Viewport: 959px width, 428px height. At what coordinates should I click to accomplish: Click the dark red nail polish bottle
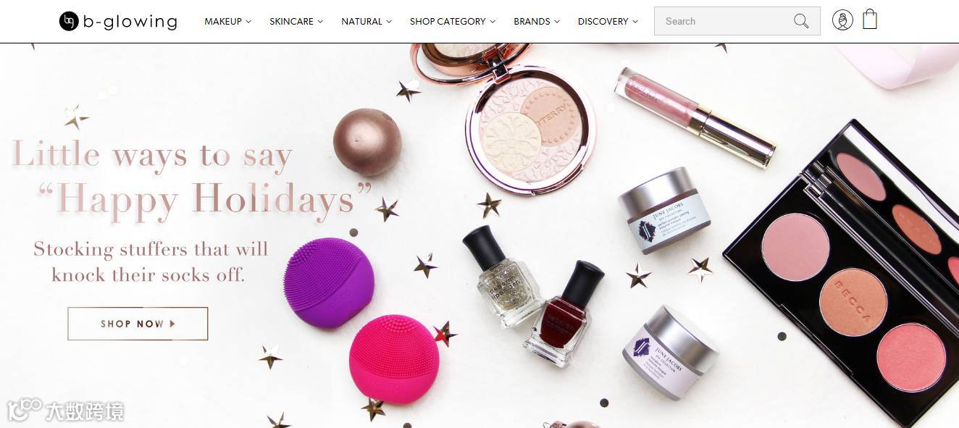point(564,314)
